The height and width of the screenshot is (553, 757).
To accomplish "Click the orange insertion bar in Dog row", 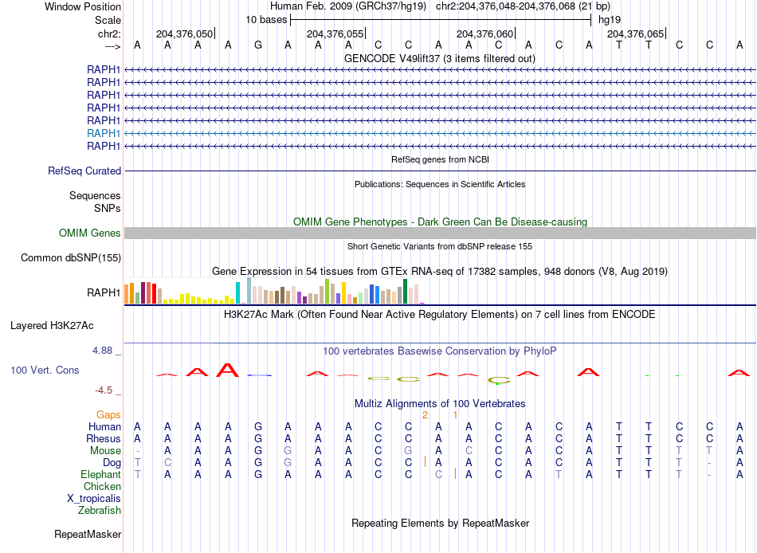I will click(425, 461).
